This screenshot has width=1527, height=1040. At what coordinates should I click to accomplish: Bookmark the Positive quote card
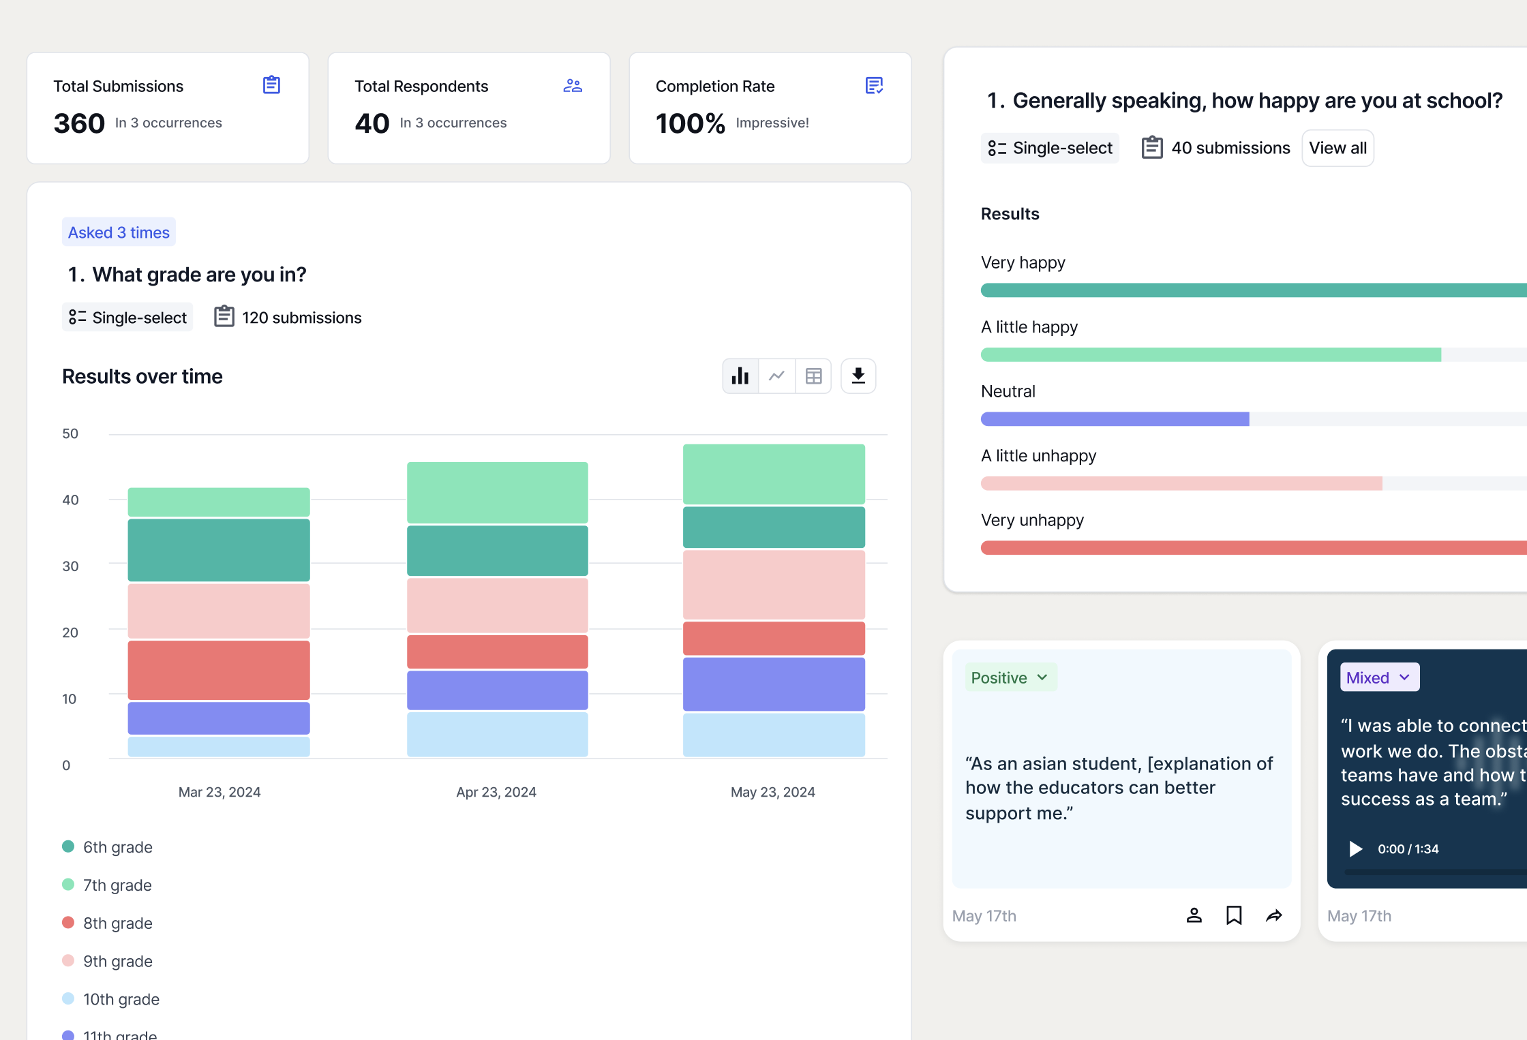click(x=1234, y=915)
